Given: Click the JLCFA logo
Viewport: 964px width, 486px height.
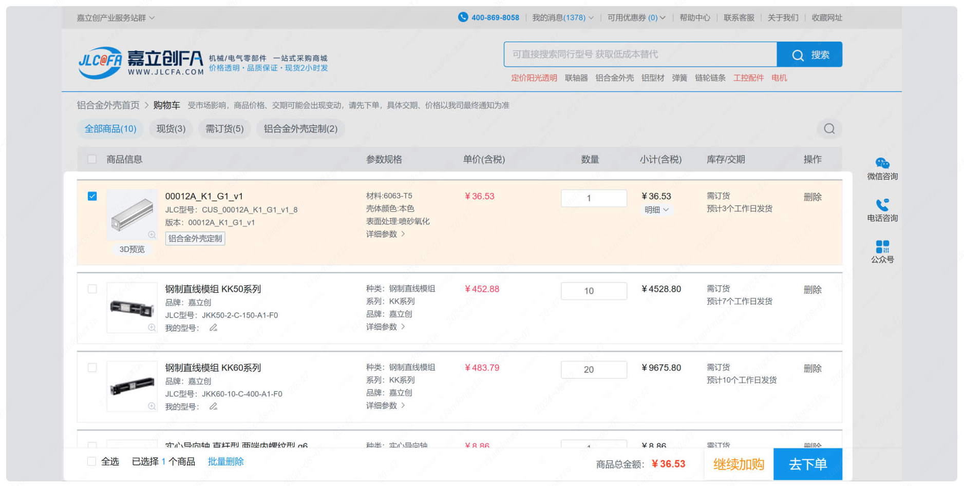Looking at the screenshot, I should (x=141, y=62).
